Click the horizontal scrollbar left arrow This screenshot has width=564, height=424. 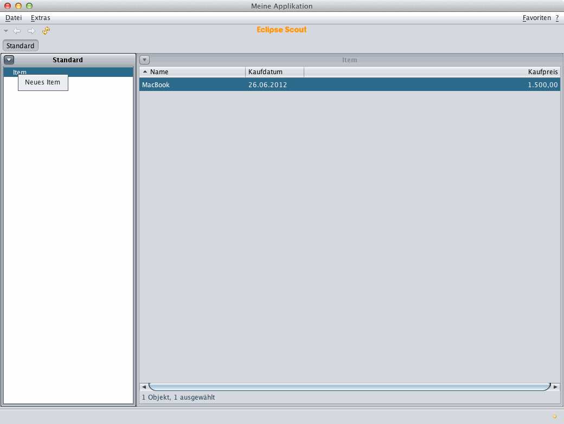click(x=144, y=387)
